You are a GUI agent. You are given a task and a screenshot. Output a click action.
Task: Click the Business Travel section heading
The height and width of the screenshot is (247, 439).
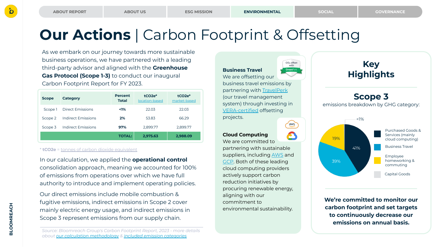click(242, 70)
